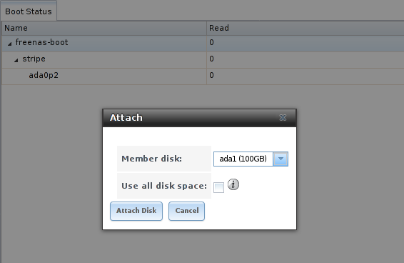This screenshot has width=404, height=263.
Task: Click the Name column header
Action: [104, 28]
